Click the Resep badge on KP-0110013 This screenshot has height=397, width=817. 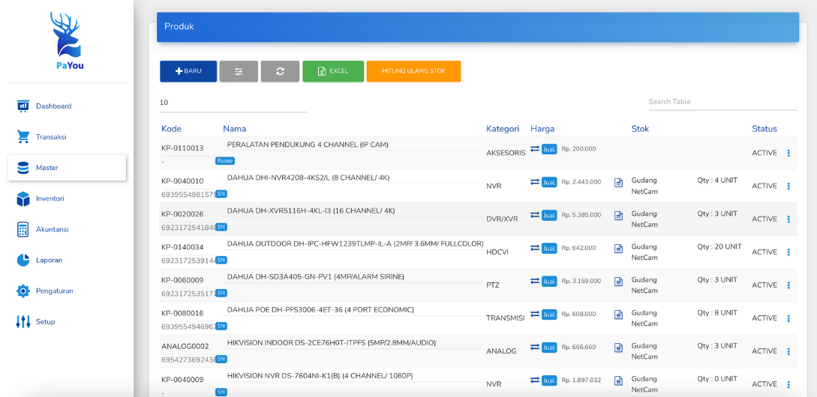224,161
